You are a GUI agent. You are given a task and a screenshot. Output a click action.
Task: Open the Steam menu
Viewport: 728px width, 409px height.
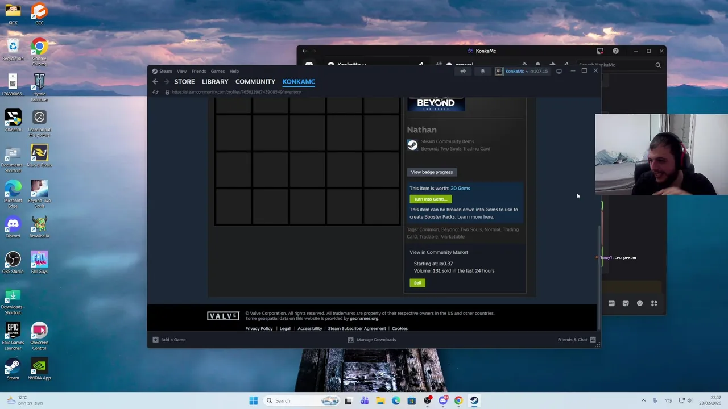click(166, 71)
